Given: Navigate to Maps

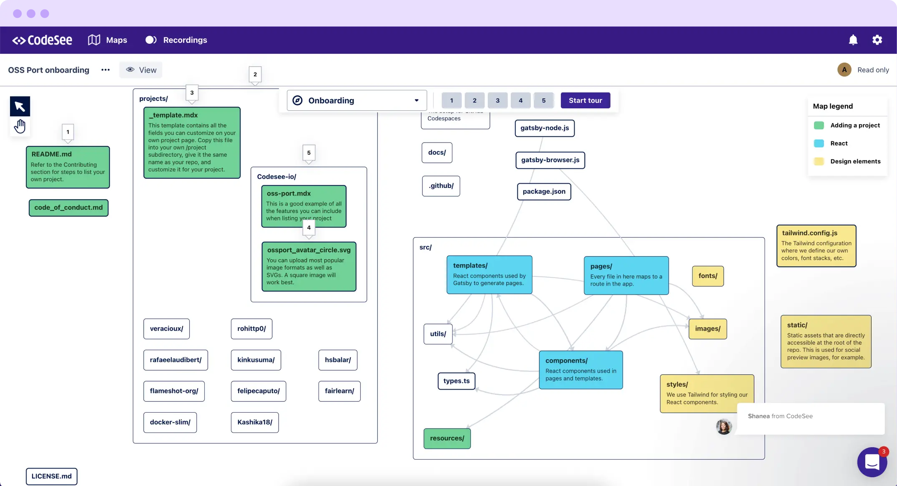Looking at the screenshot, I should [108, 40].
